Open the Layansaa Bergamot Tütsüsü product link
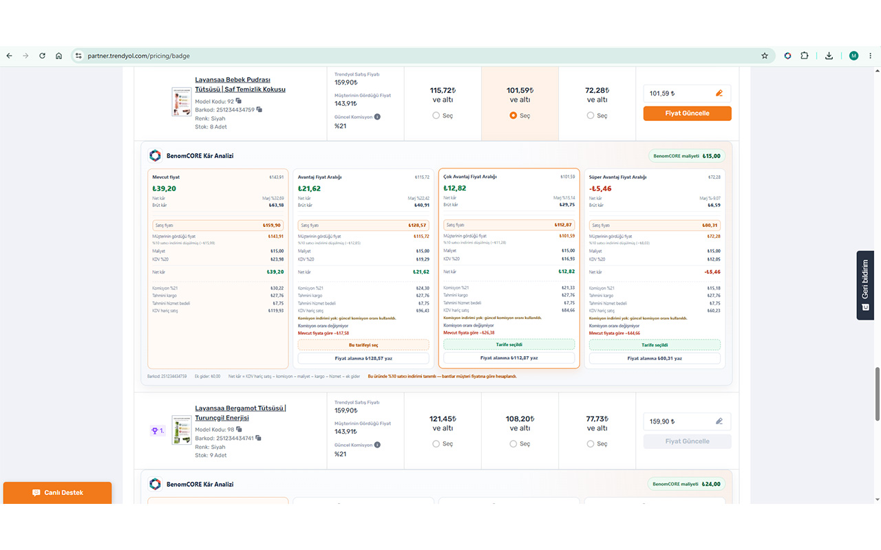 (x=240, y=413)
